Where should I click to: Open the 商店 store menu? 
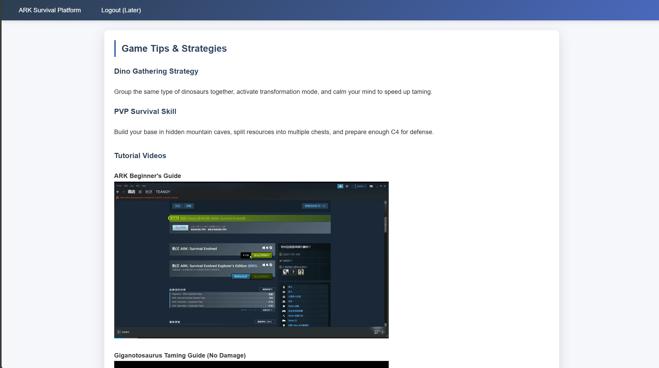click(x=131, y=192)
